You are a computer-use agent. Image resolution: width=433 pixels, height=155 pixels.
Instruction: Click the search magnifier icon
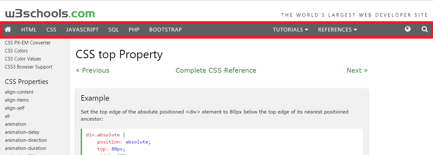(425, 30)
